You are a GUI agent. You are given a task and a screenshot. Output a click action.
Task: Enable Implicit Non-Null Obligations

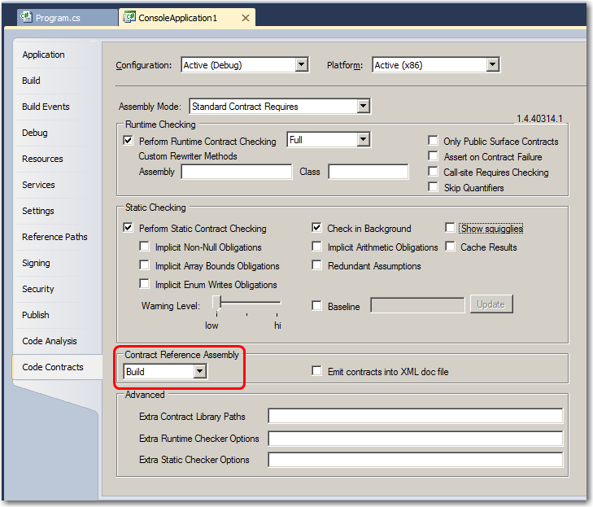(145, 247)
